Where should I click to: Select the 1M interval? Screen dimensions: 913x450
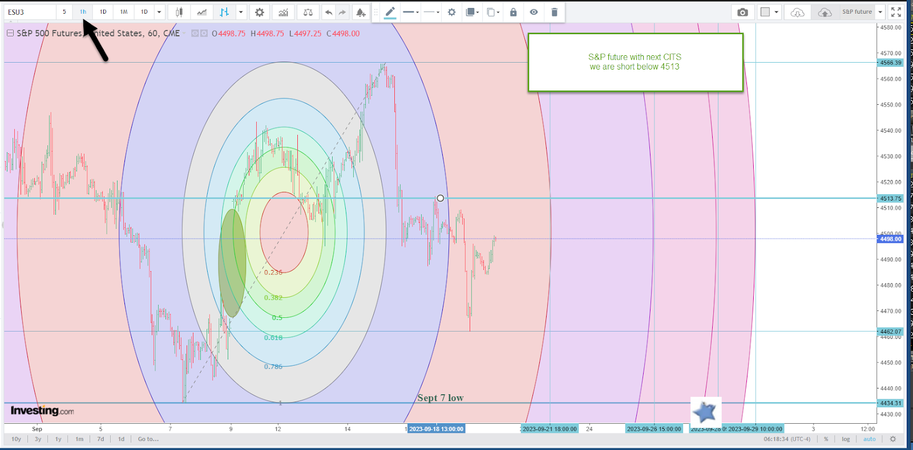pyautogui.click(x=124, y=12)
